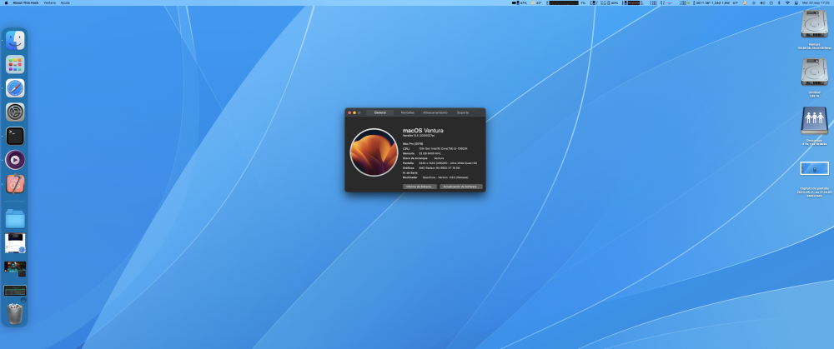Launch Safari from the Dock
Image resolution: width=834 pixels, height=349 pixels.
pyautogui.click(x=15, y=88)
